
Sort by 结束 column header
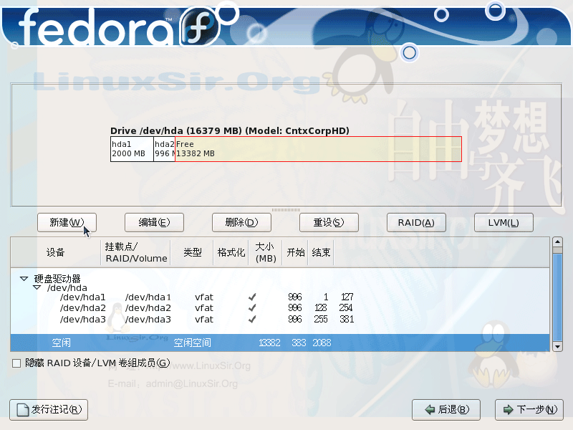tap(321, 252)
